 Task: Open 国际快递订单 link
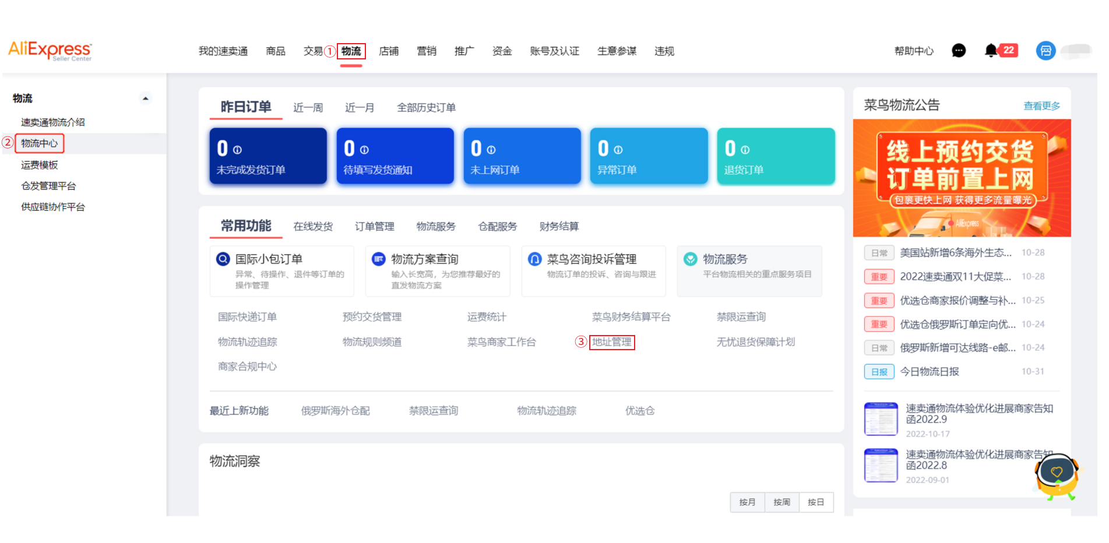pos(247,317)
